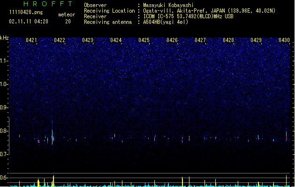Click the 0422 time marker
295x187 pixels.
click(x=60, y=40)
